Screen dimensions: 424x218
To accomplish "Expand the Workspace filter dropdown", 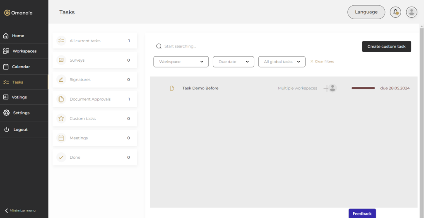I will pos(181,62).
